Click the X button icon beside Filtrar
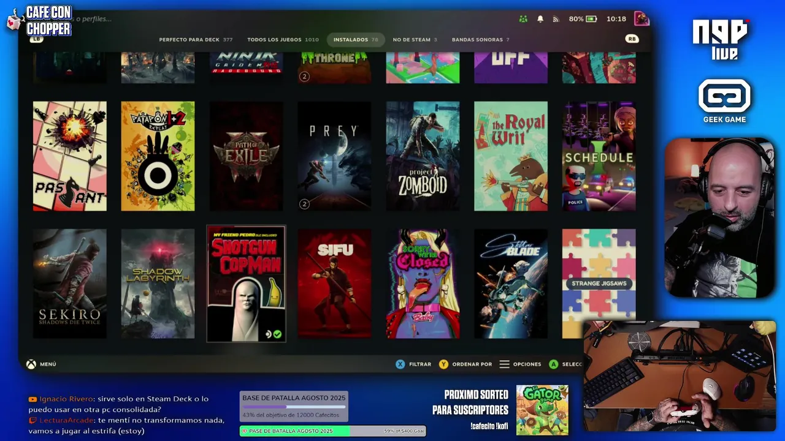Viewport: 785px width, 441px height. tap(400, 364)
